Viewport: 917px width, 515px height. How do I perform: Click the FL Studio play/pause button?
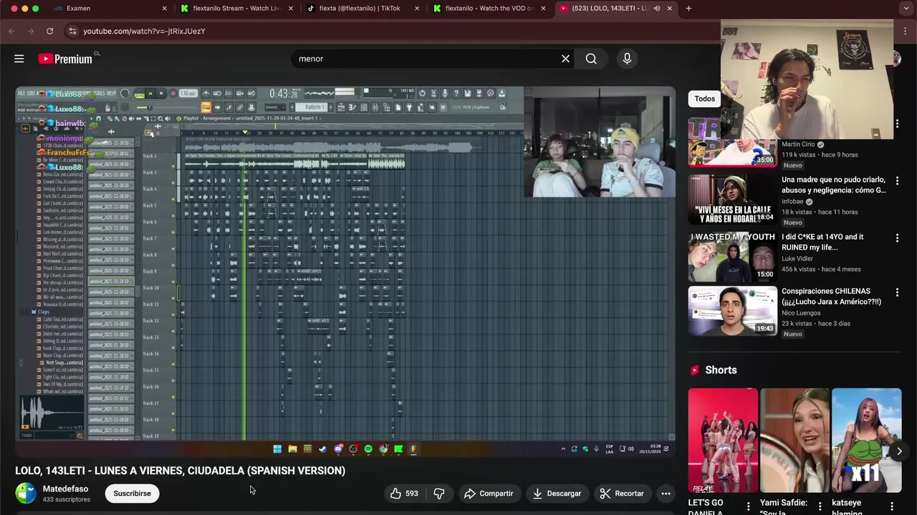150,93
